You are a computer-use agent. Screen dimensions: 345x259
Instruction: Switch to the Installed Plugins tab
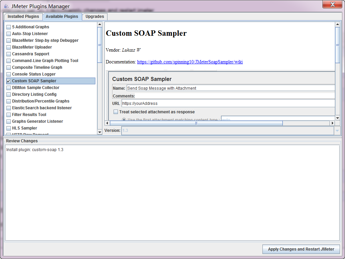pos(23,17)
